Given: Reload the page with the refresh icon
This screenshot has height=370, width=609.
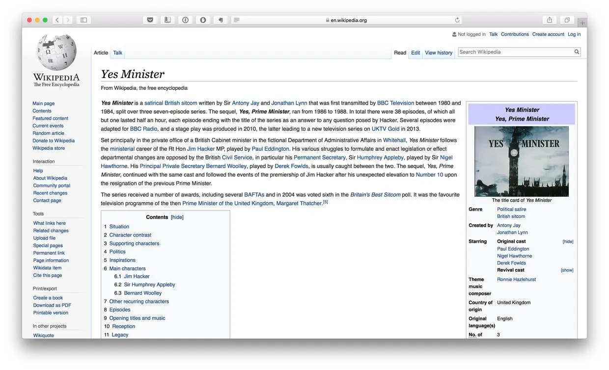Looking at the screenshot, I should pos(457,20).
